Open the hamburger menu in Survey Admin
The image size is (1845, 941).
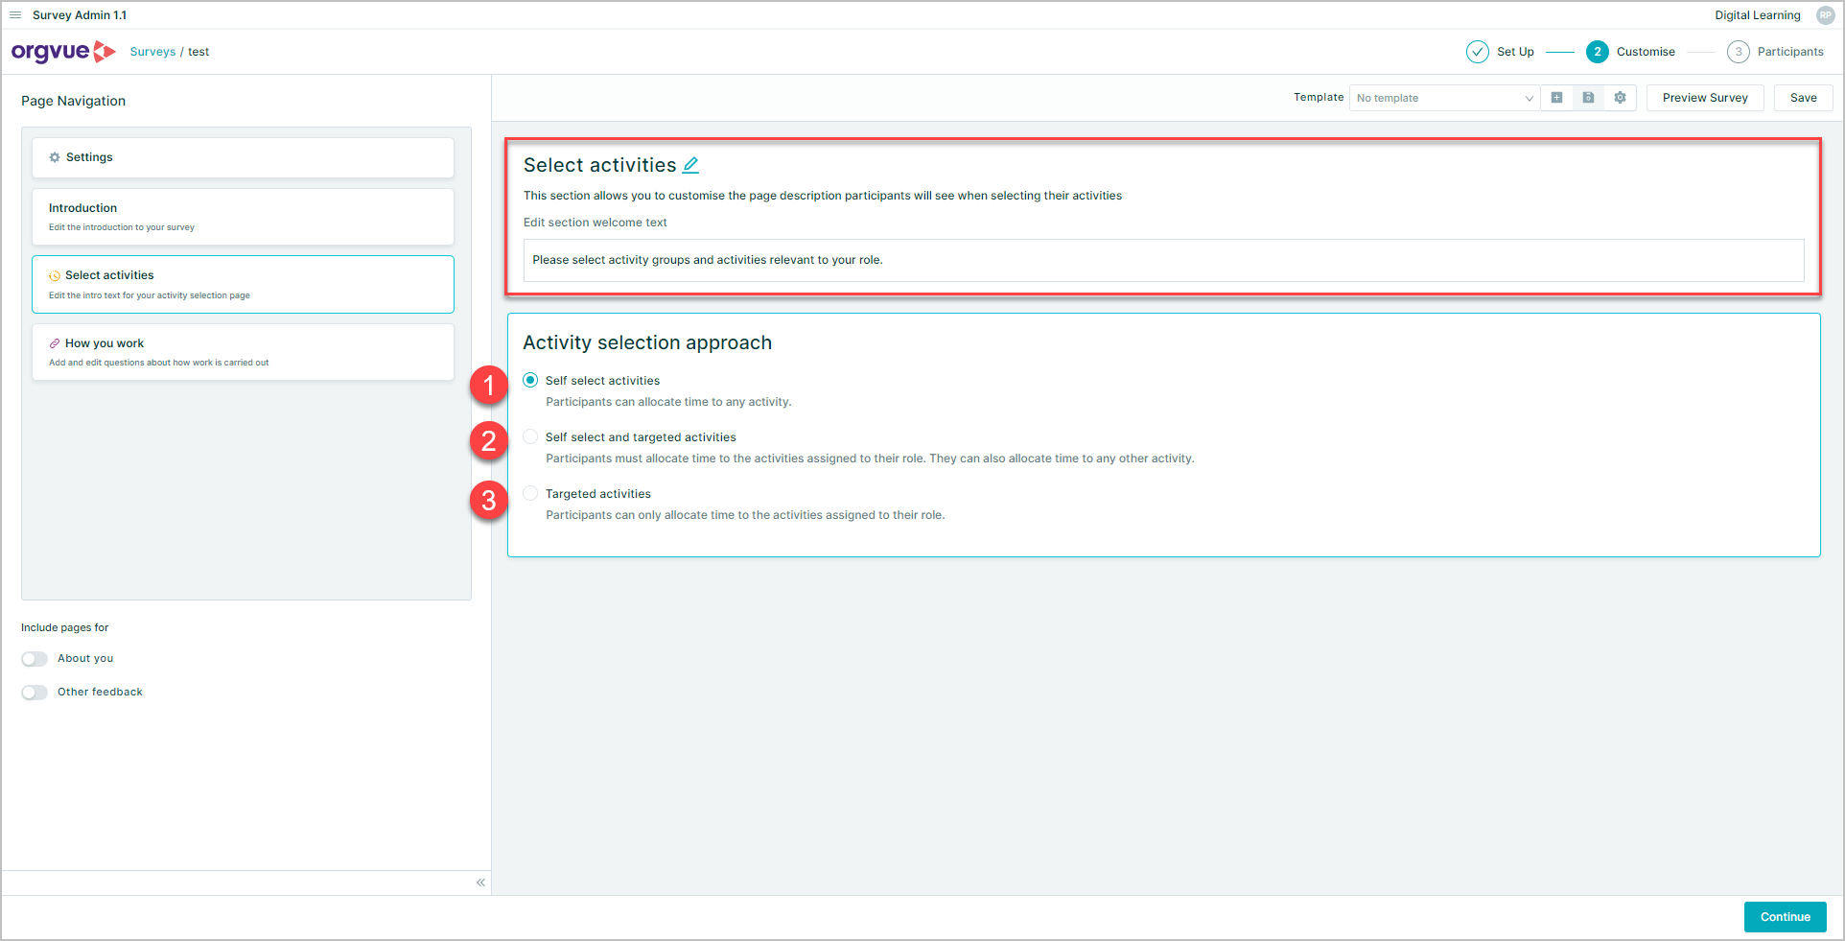click(x=15, y=15)
